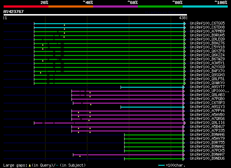Click the arrowhead ending the UniRef100_B9NDU6 bar
Viewport: 231px width, 168px height.
point(184,159)
